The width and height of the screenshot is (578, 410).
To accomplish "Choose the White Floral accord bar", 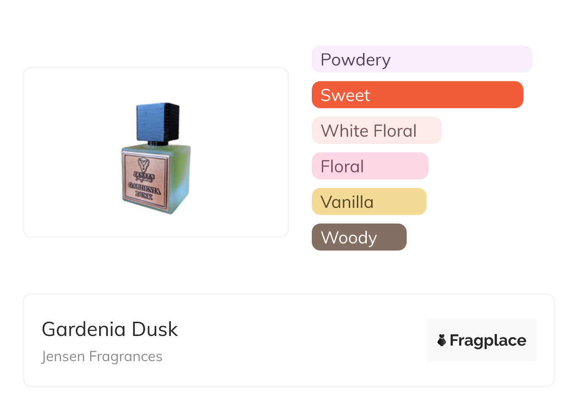I will (x=376, y=130).
